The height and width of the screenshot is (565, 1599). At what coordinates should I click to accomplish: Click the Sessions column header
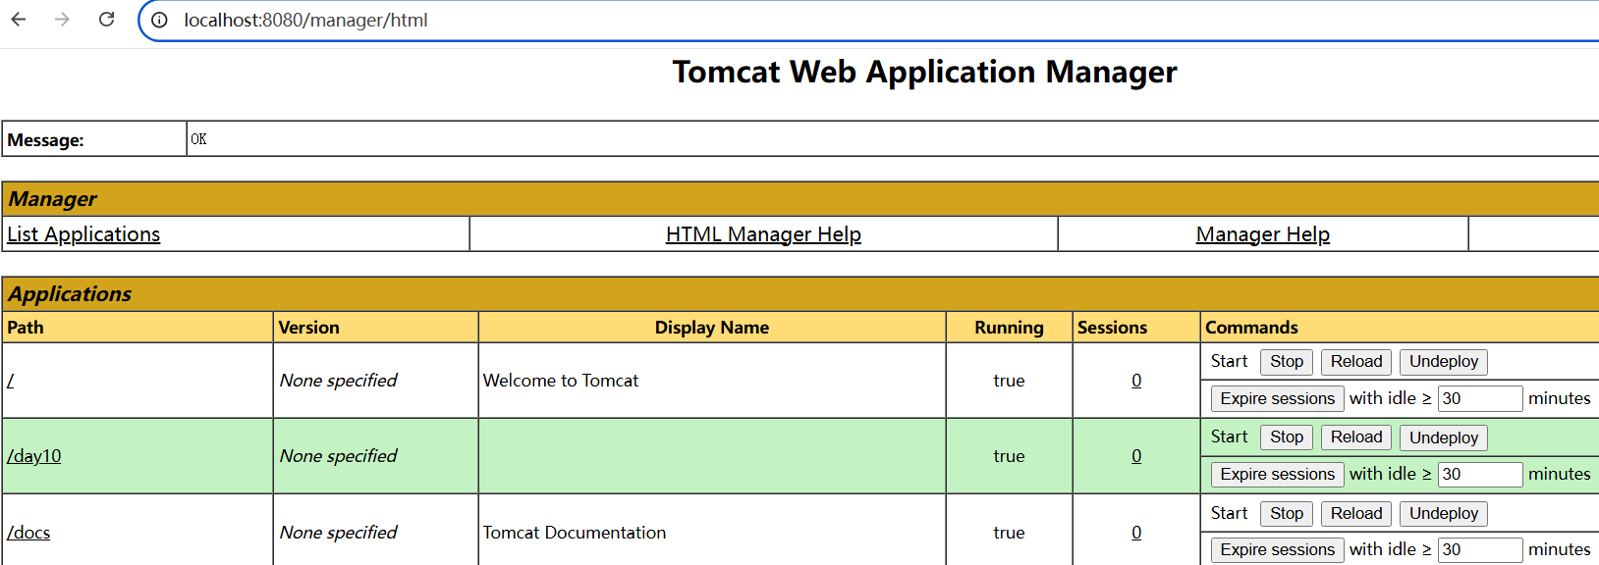coord(1112,328)
